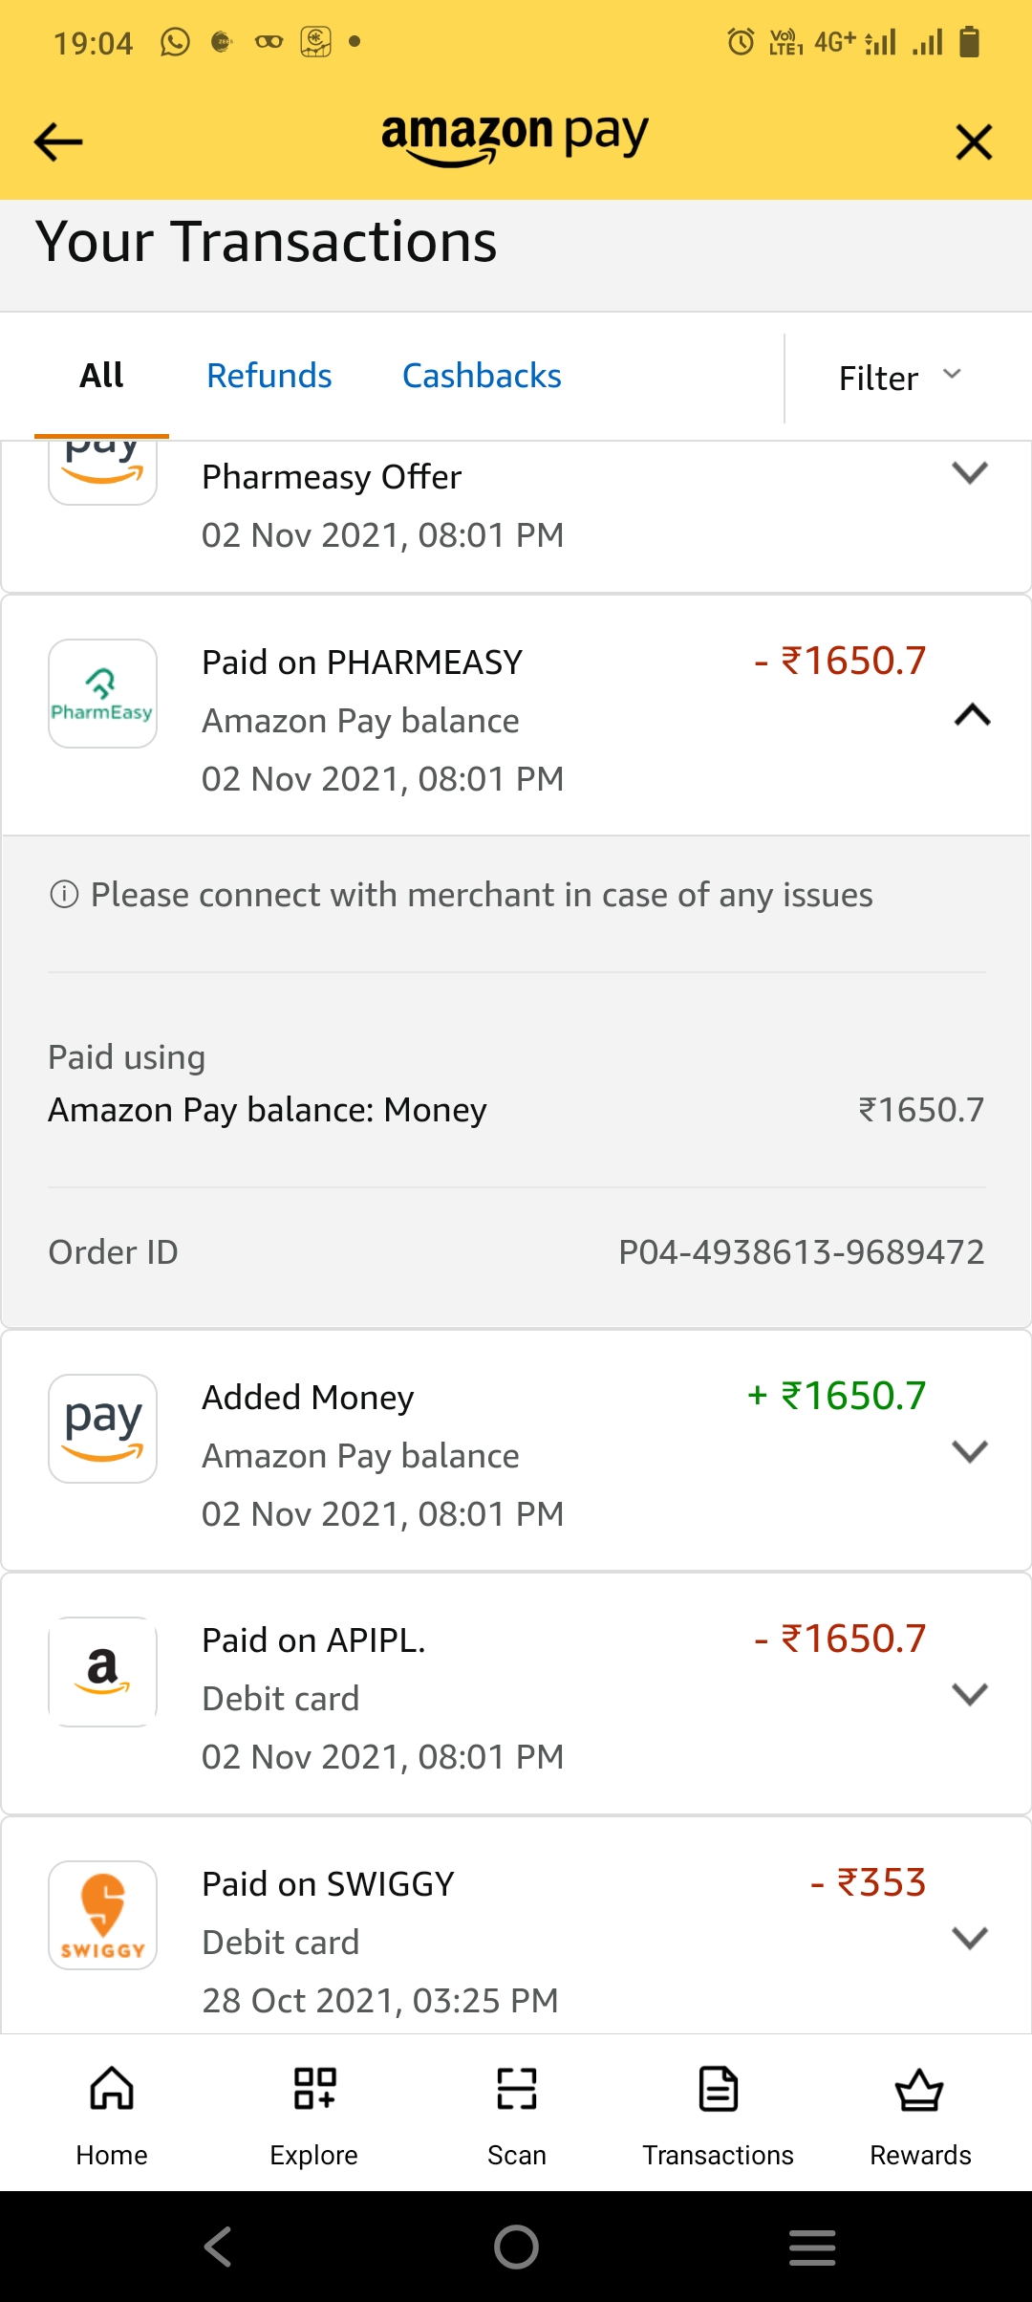1032x2302 pixels.
Task: Switch to the Cashbacks tab
Action: 482,376
